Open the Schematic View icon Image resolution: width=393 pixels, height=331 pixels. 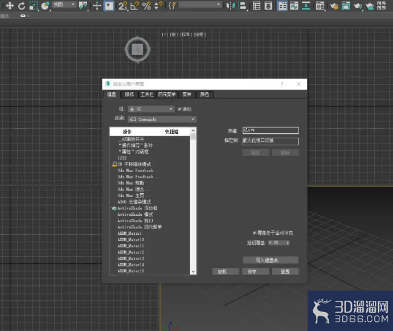[x=306, y=6]
